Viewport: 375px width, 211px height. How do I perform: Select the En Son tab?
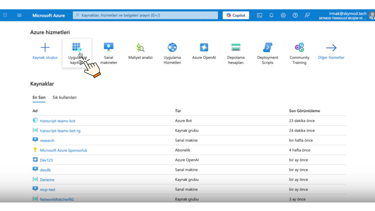coord(39,97)
